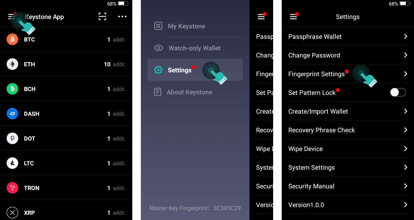The height and width of the screenshot is (220, 414).
Task: Open Watch-only Wallet from the sidebar
Action: coord(194,48)
